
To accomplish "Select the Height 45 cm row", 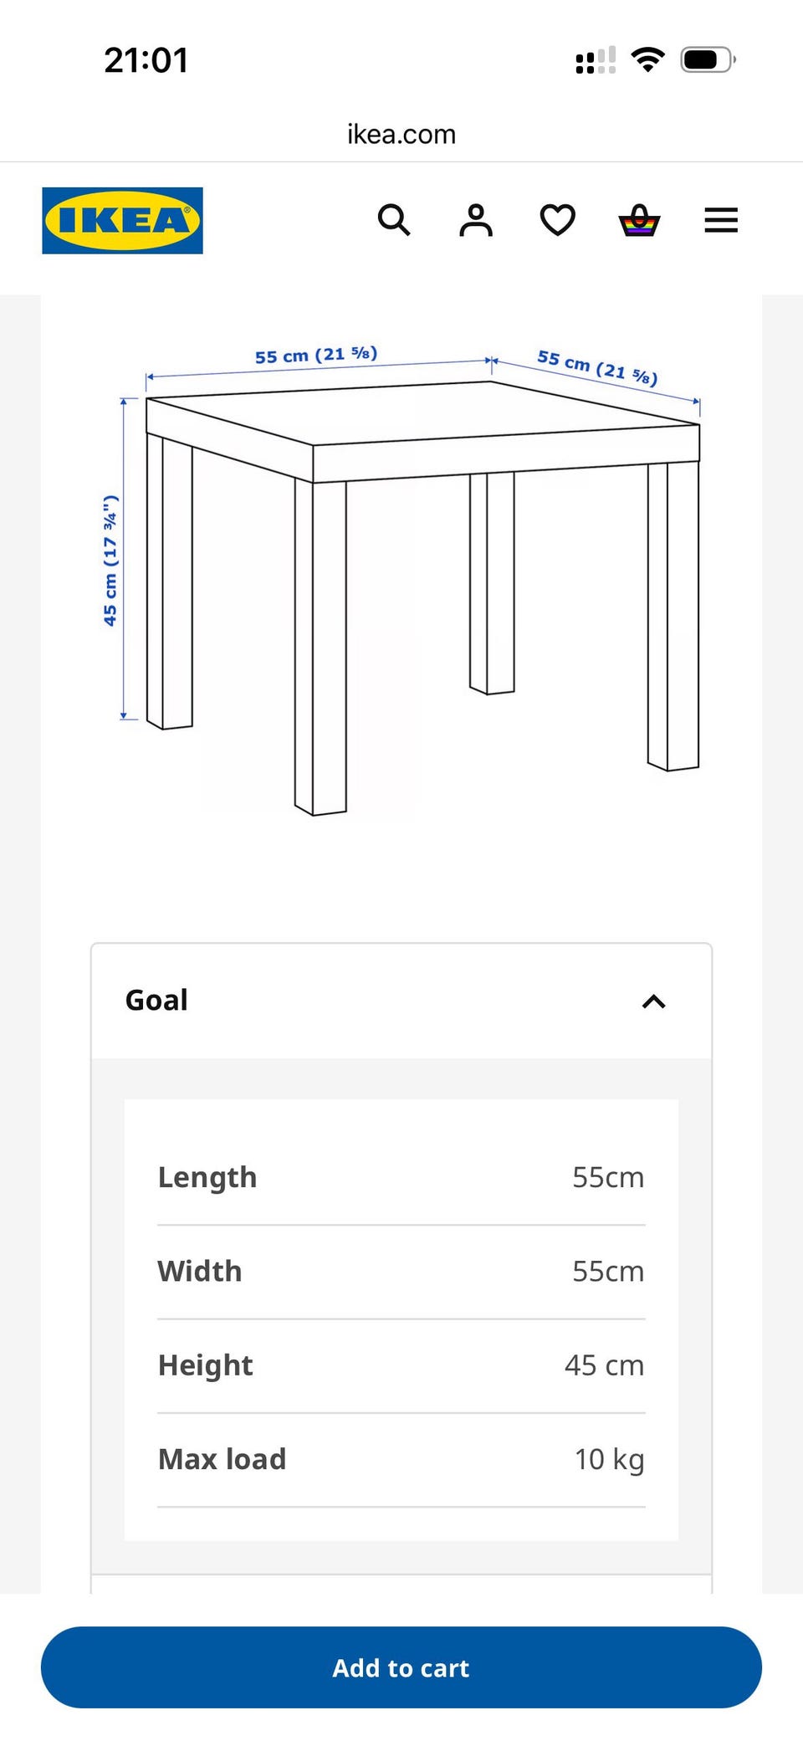I will click(401, 1365).
